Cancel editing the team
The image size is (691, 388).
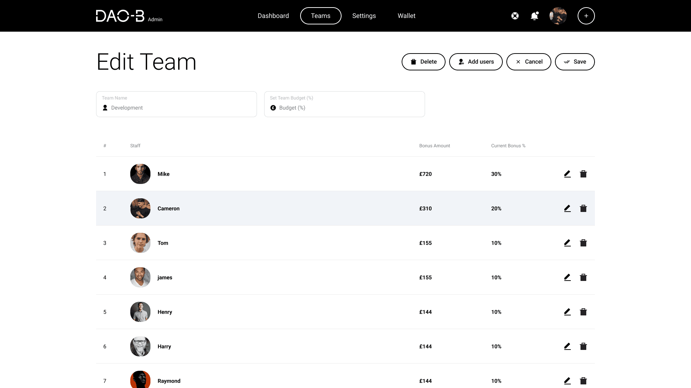[x=529, y=62]
